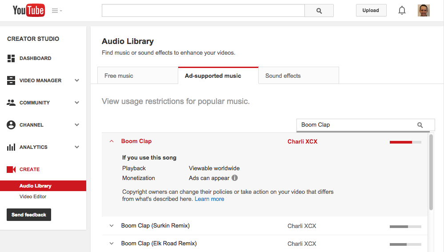Expand Boom Clap (Surkin Remix) row

tap(112, 226)
